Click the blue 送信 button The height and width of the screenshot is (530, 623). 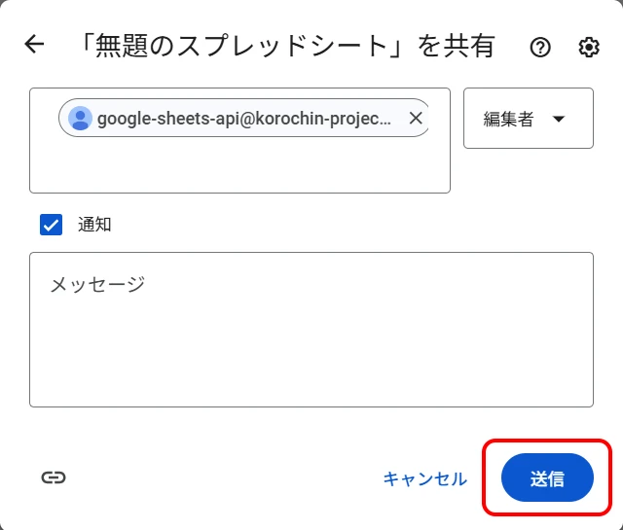[547, 478]
